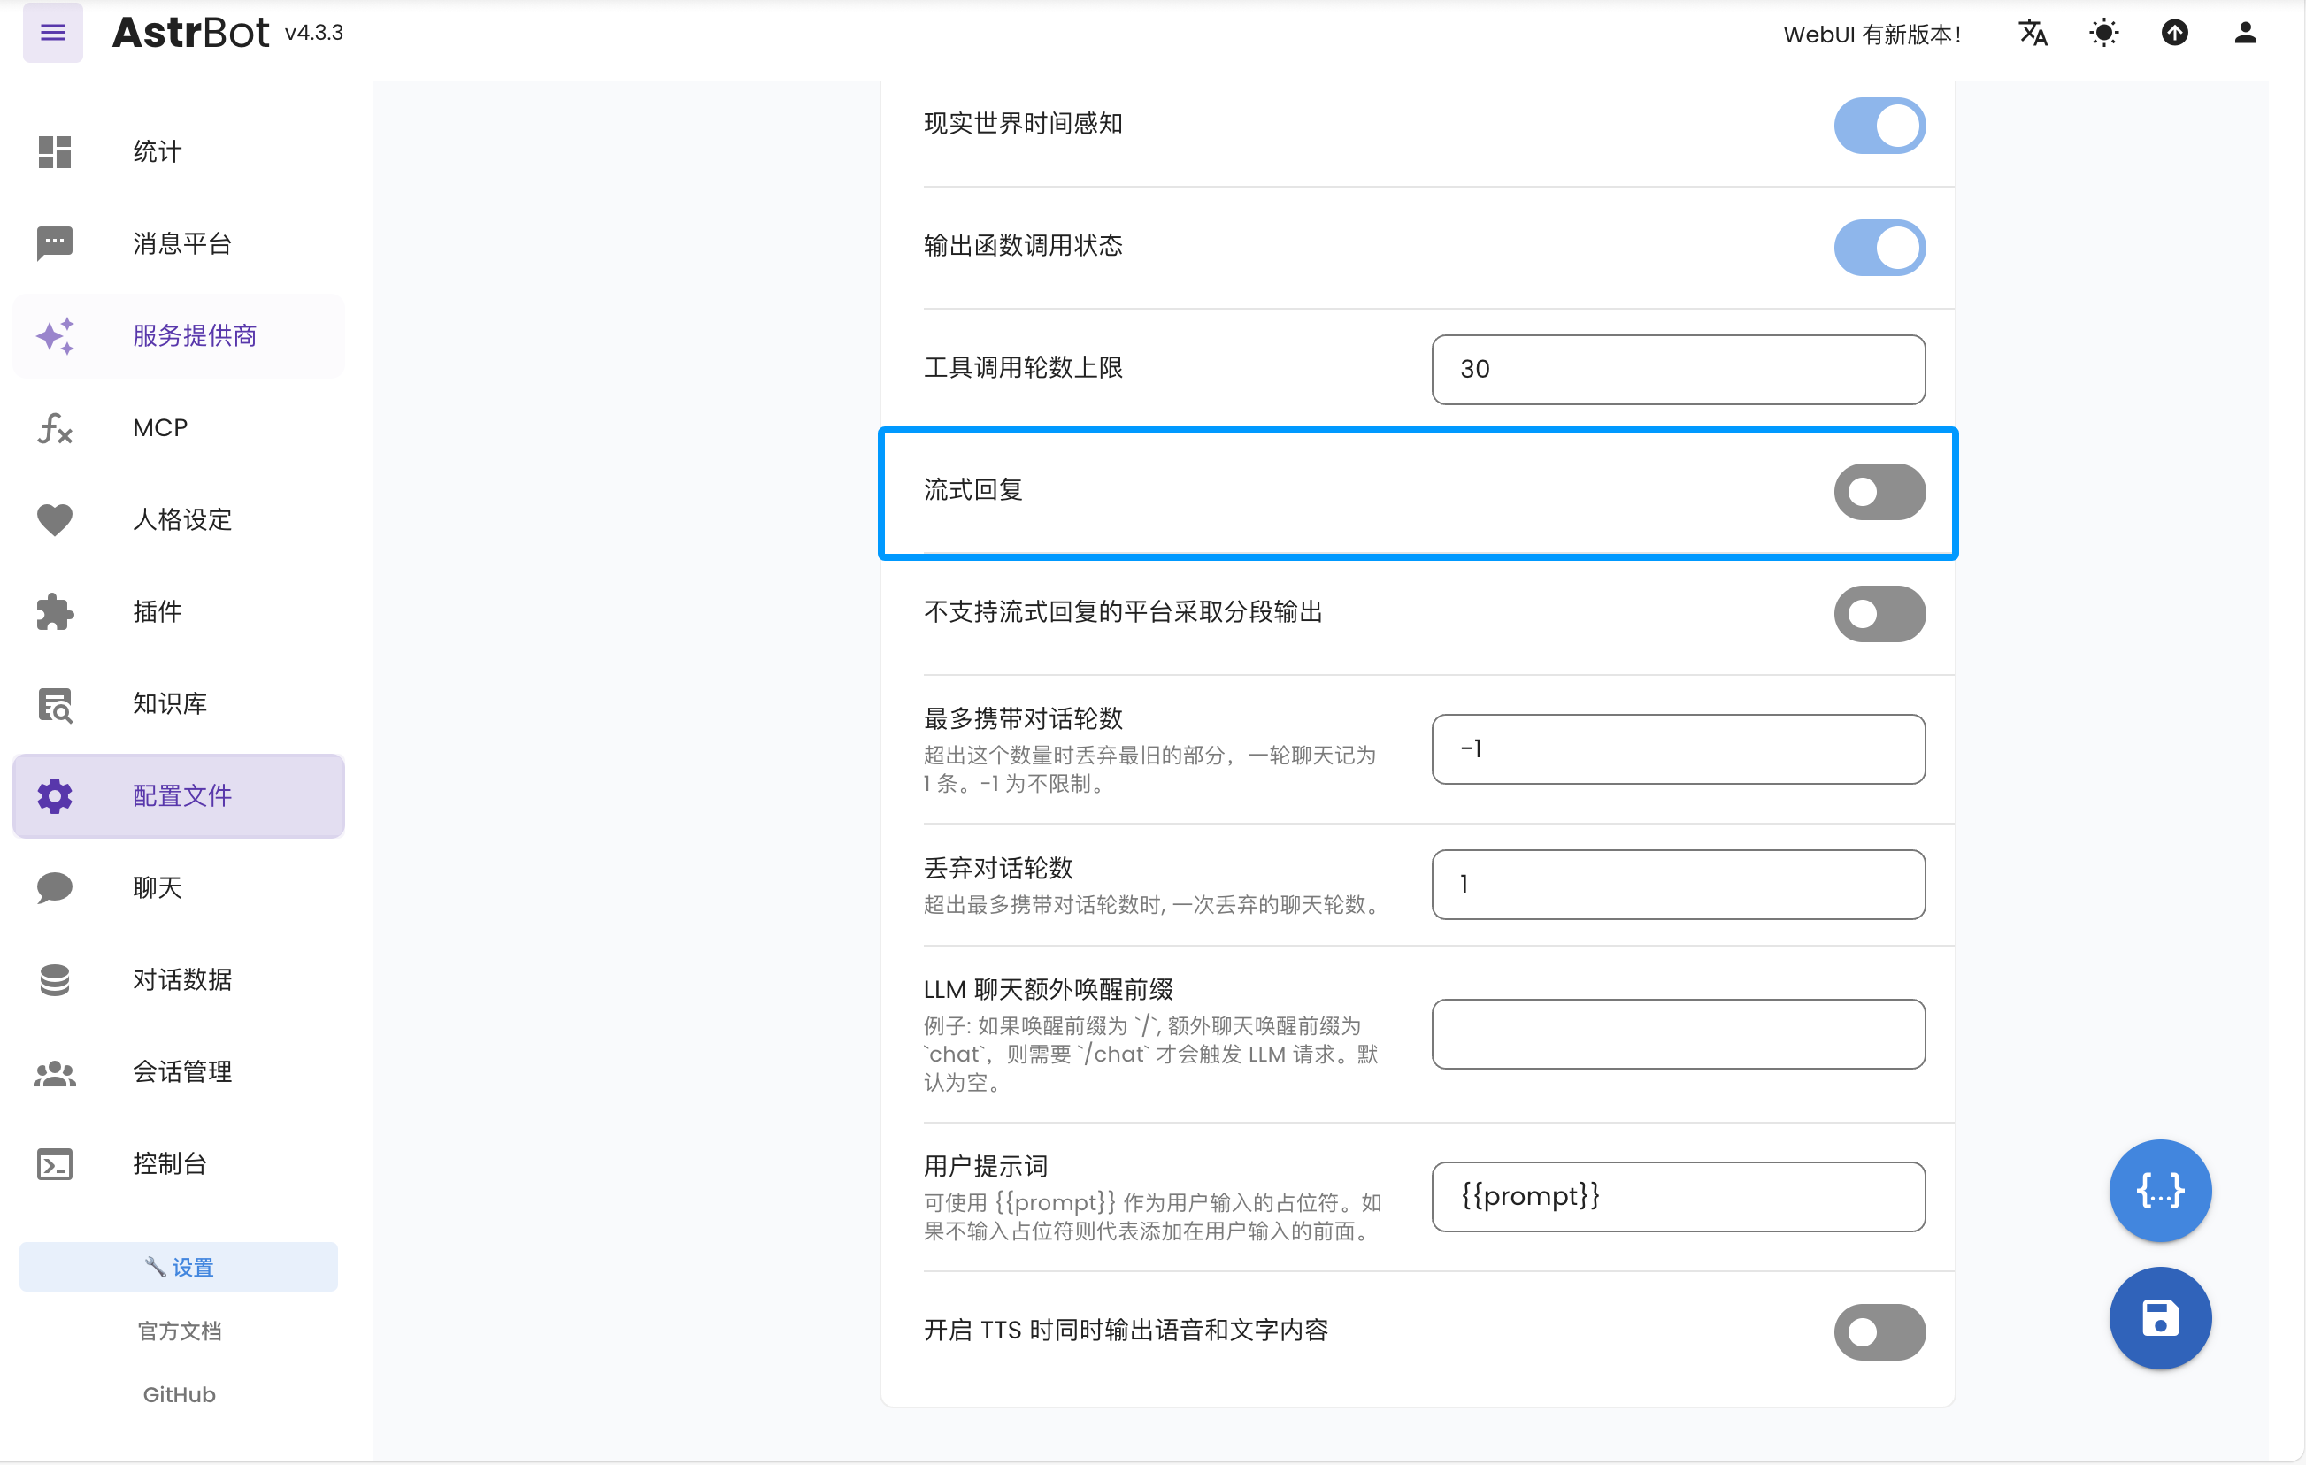
Task: Toggle light/dark theme sun icon
Action: click(x=2103, y=33)
